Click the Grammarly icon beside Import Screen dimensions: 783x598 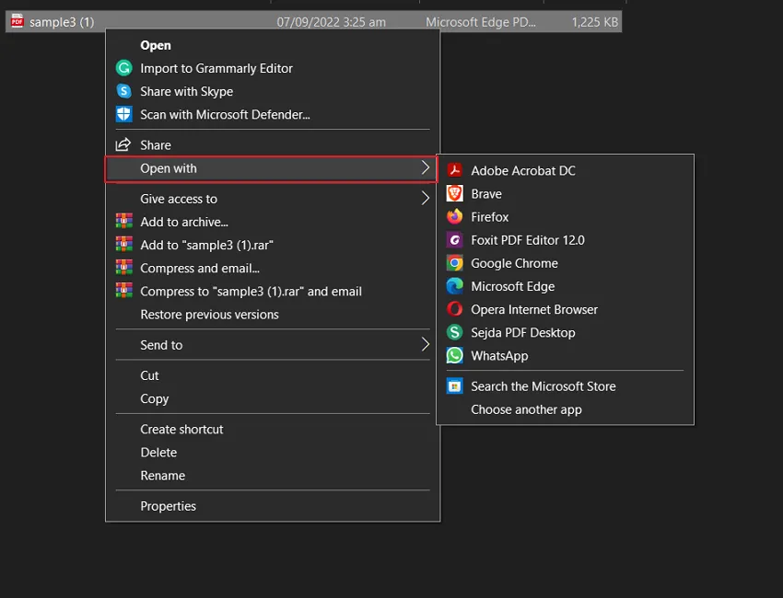(124, 68)
